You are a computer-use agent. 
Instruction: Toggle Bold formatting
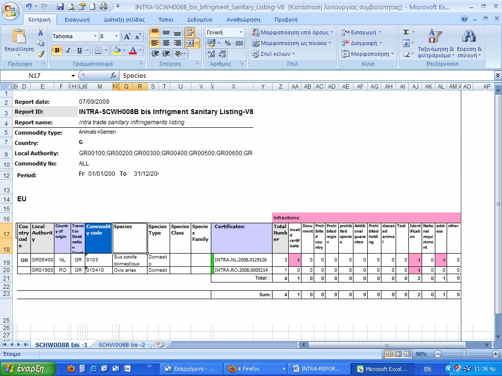[57, 50]
